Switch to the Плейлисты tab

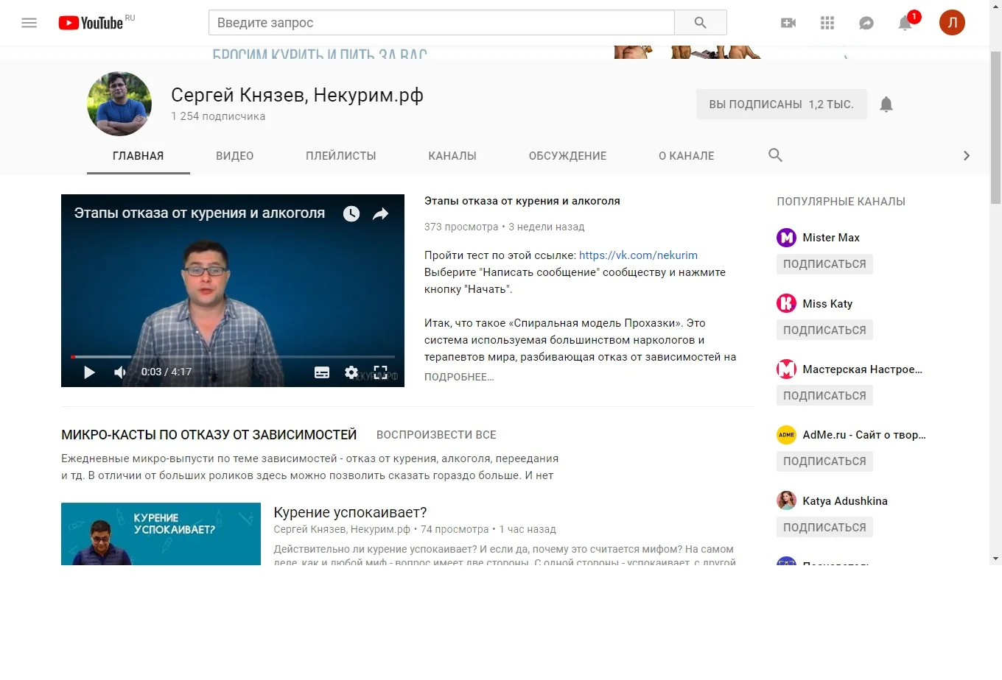click(x=341, y=156)
